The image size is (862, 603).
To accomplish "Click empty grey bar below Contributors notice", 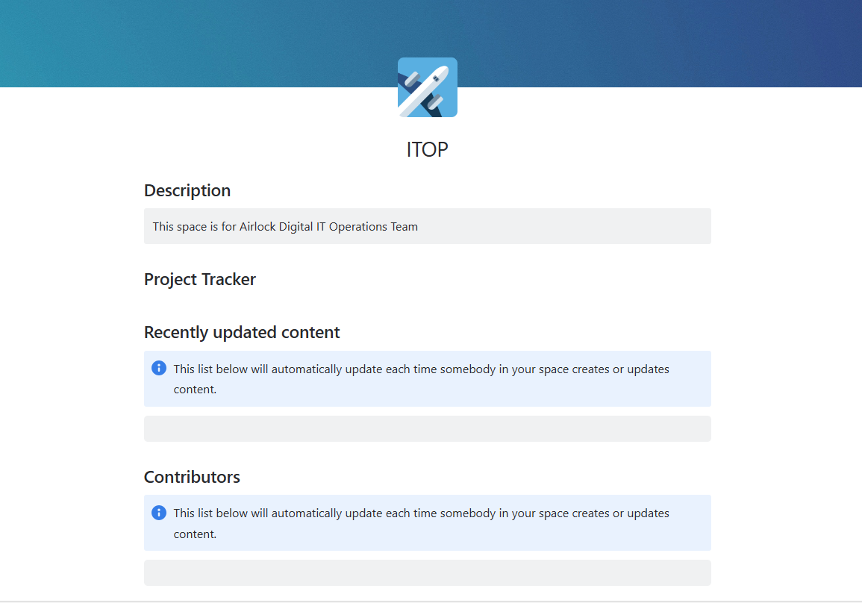I will click(x=427, y=572).
